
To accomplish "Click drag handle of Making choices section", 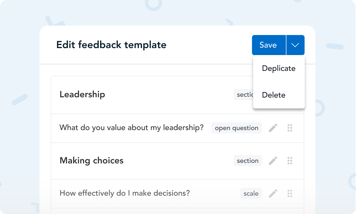I will click(290, 161).
